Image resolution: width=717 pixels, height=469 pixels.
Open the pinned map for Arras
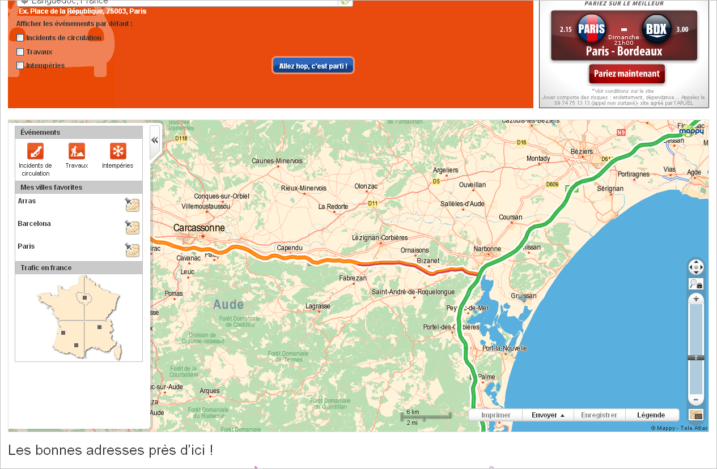[x=132, y=204]
